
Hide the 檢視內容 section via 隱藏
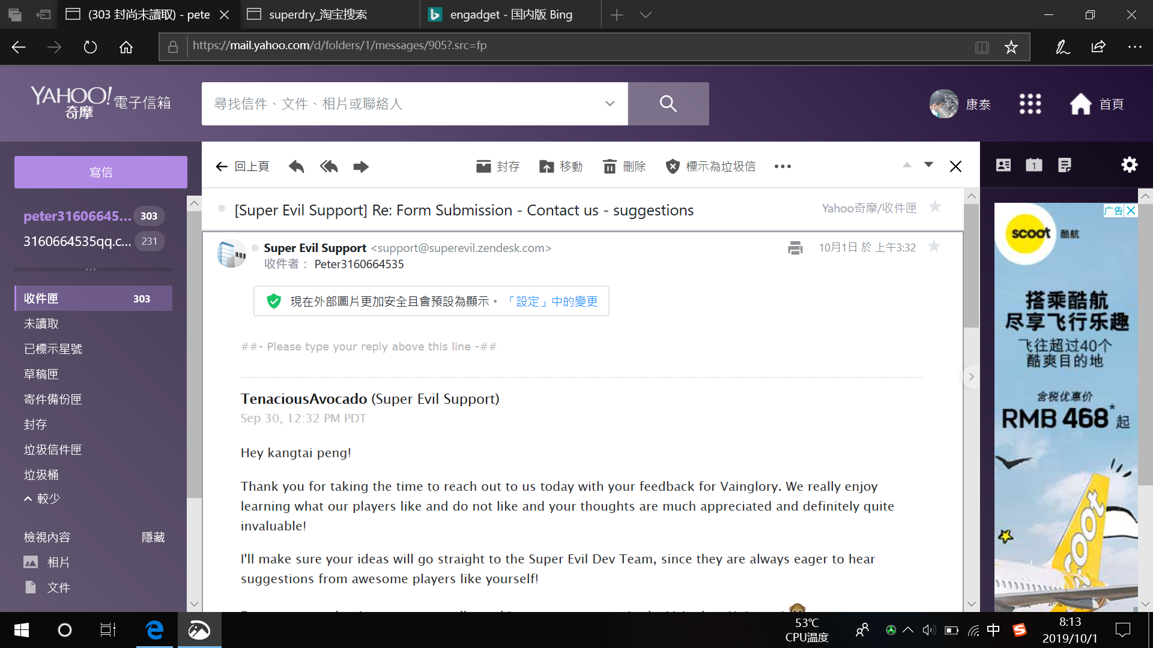(x=153, y=537)
